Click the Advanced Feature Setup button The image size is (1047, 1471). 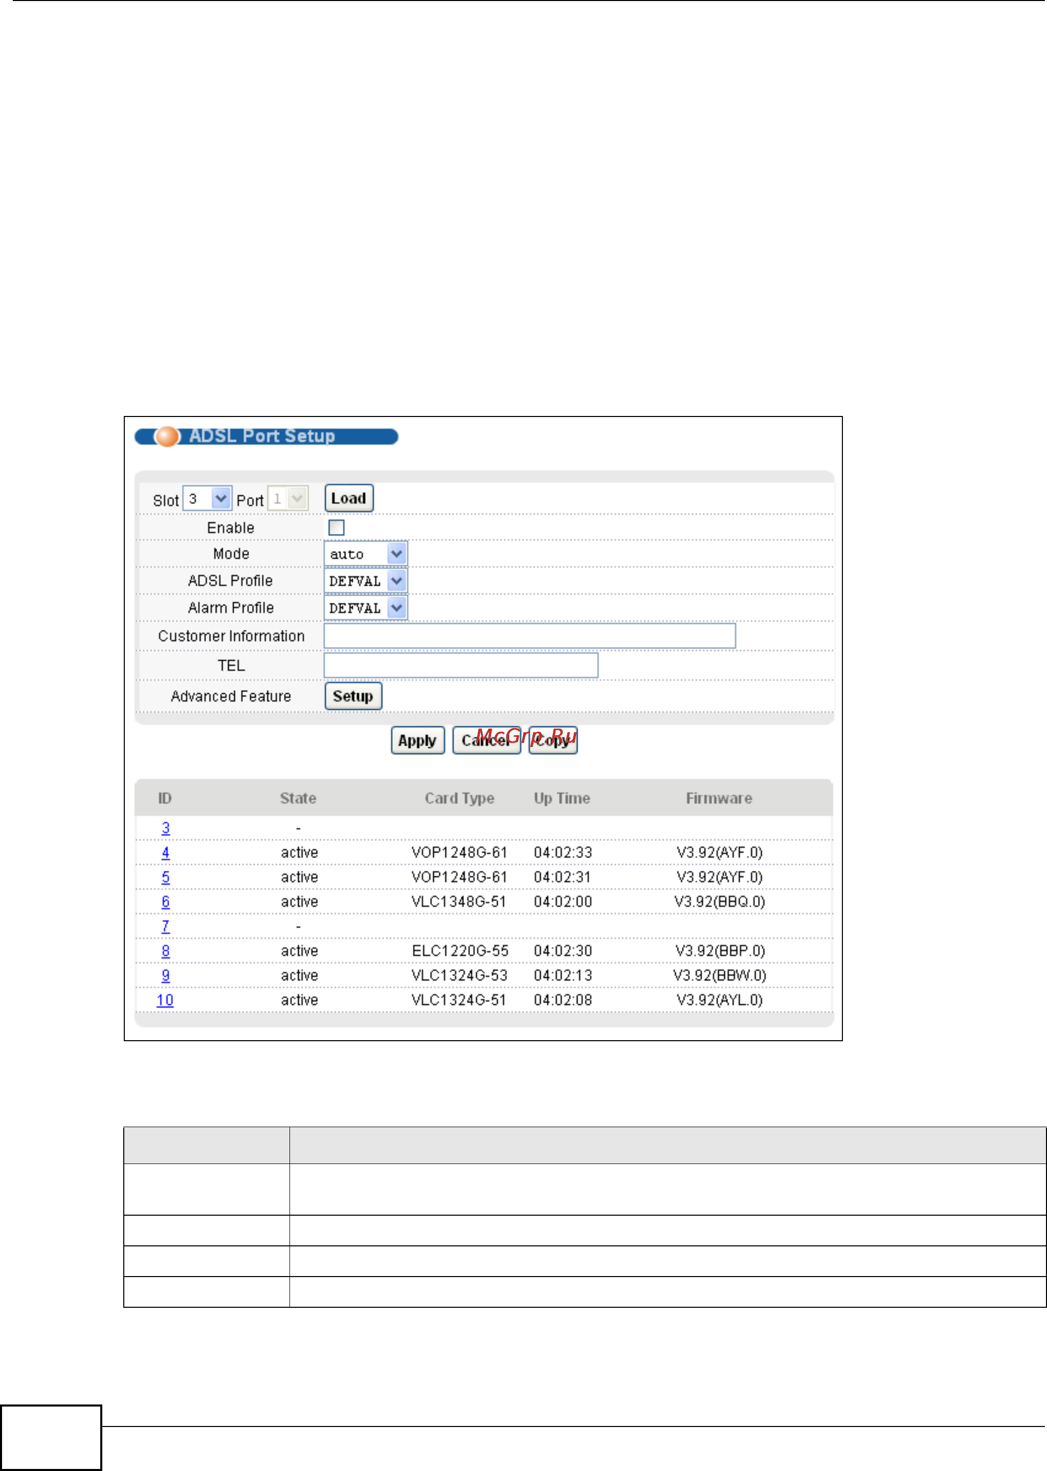[x=352, y=696]
